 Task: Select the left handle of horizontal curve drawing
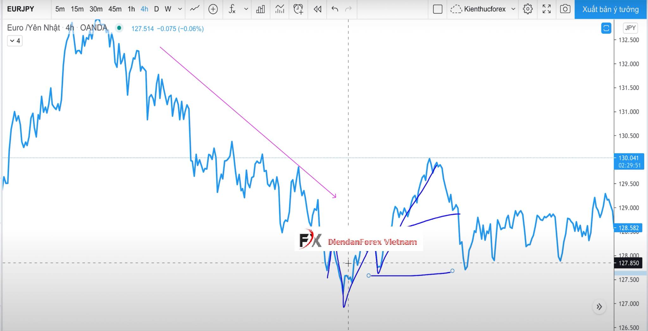(x=369, y=275)
